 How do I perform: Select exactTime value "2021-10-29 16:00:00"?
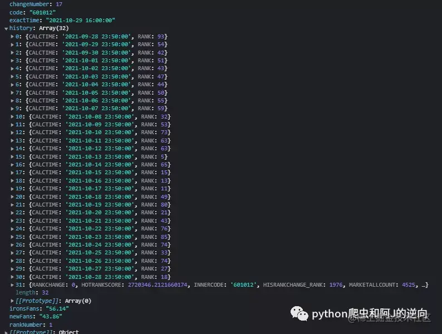pyautogui.click(x=80, y=20)
